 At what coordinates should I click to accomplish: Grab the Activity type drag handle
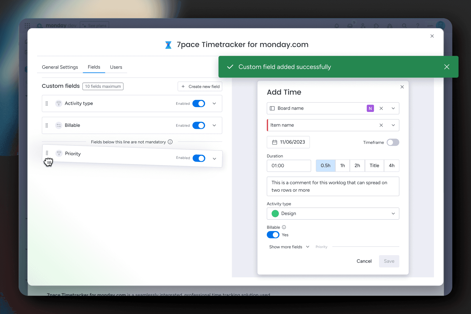pos(47,103)
